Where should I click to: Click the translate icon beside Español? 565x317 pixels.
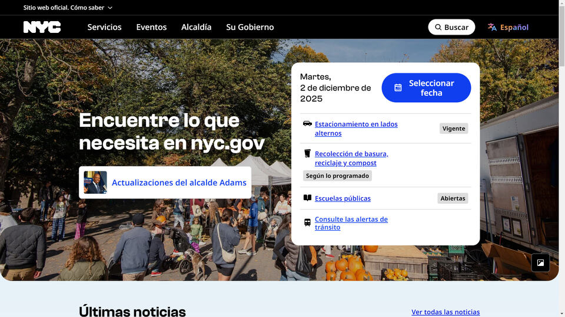[492, 27]
